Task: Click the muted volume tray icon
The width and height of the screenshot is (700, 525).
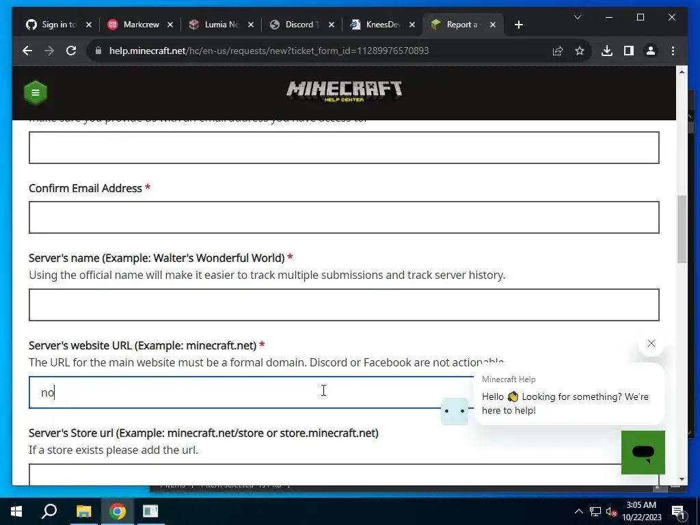Action: pyautogui.click(x=611, y=511)
